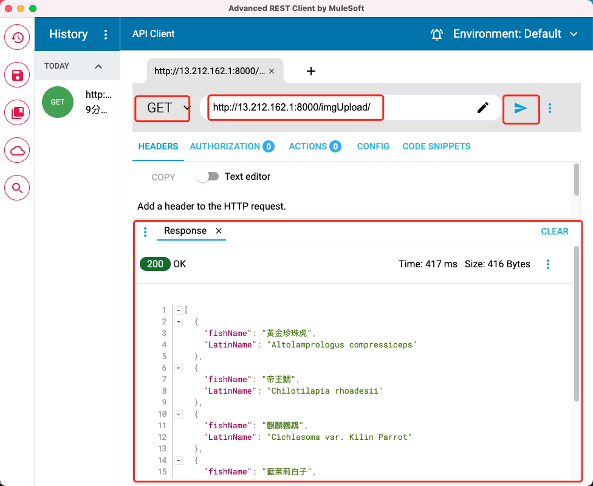
Task: Close the Response tab
Action: 219,231
